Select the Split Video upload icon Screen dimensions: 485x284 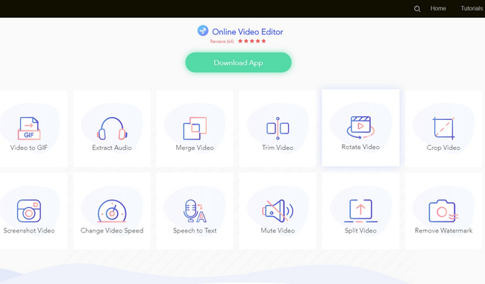[x=360, y=211]
